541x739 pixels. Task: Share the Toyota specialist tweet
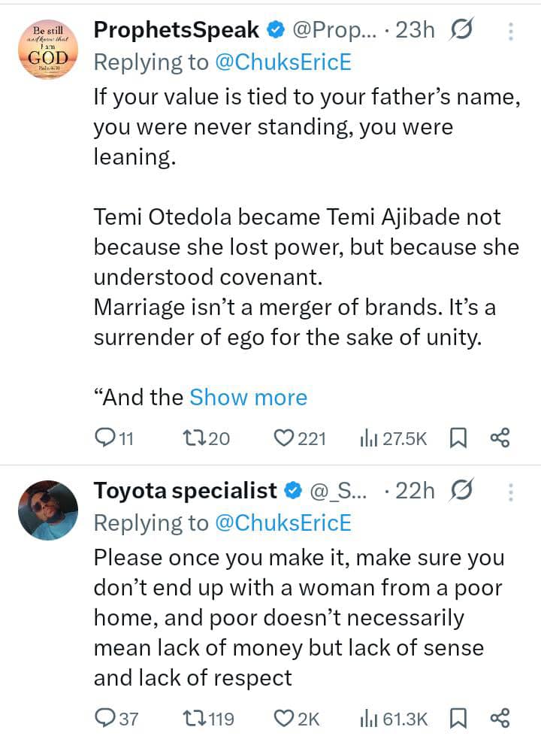click(500, 719)
